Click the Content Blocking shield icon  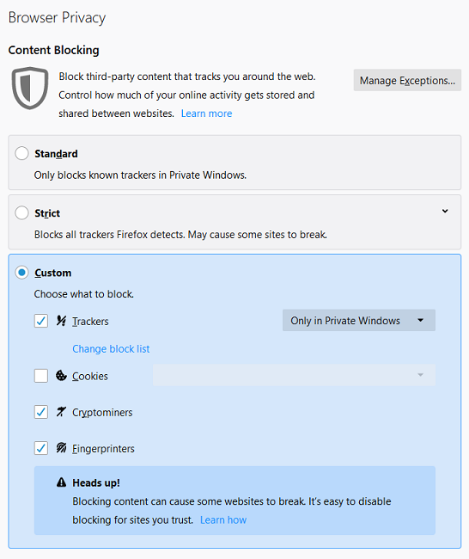point(30,88)
